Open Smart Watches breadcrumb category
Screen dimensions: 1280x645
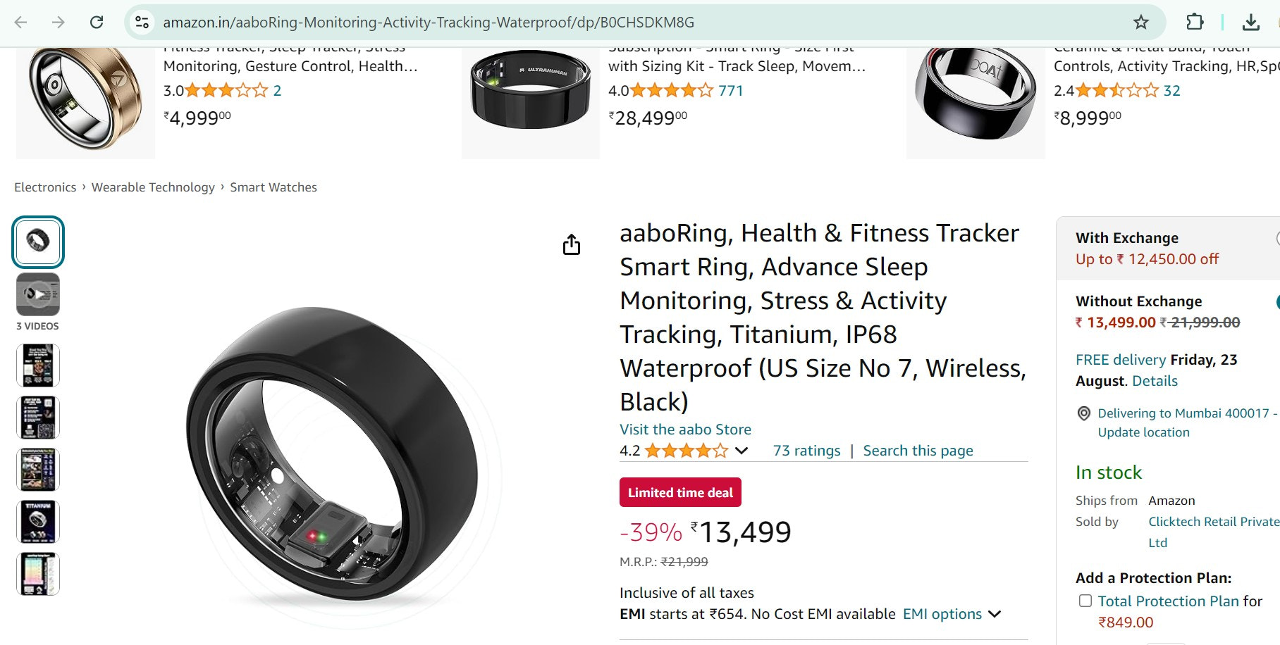click(273, 187)
